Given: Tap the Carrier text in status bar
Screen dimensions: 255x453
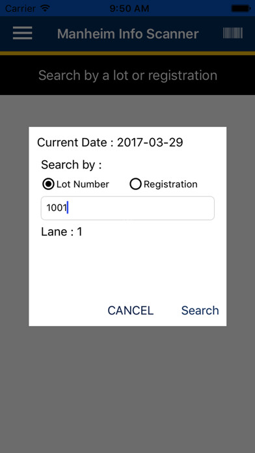Looking at the screenshot, I should coord(21,8).
